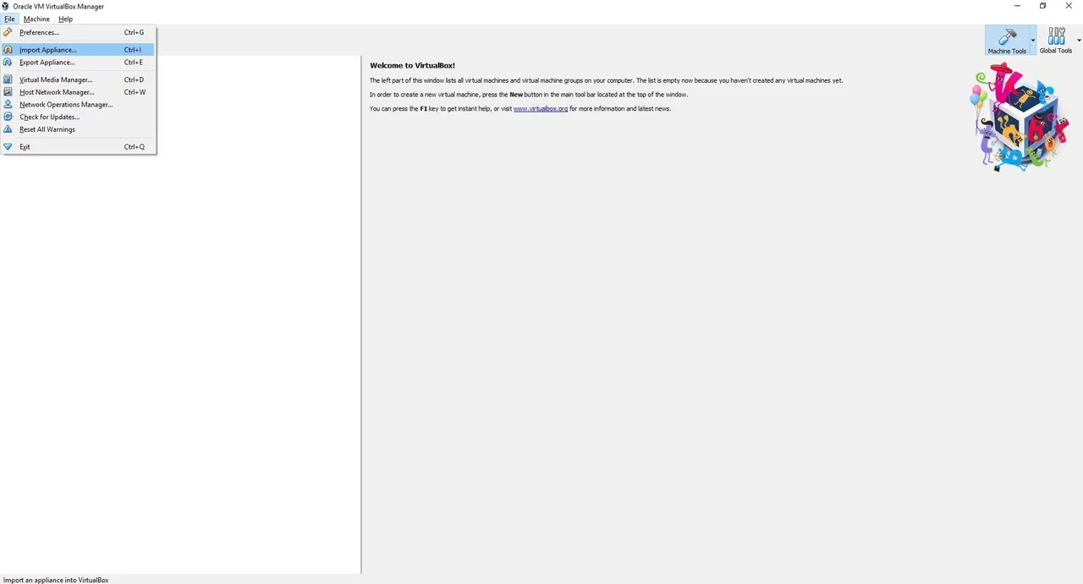1083x584 pixels.
Task: Click the "Welcome to VirtualBox!" heading
Action: tap(412, 65)
